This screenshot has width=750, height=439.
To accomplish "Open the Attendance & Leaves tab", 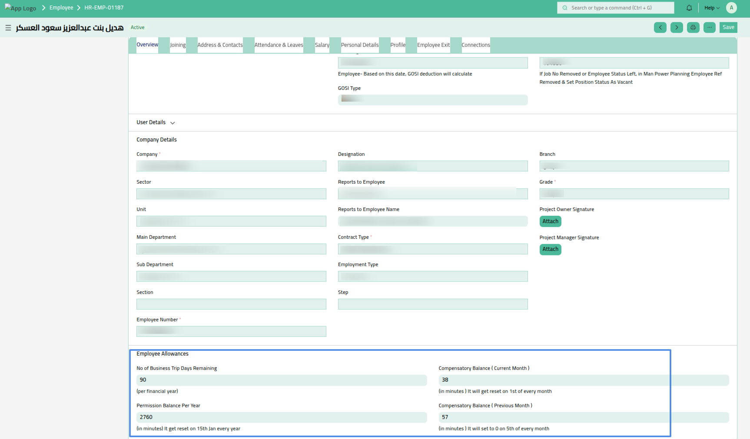I will coord(279,45).
